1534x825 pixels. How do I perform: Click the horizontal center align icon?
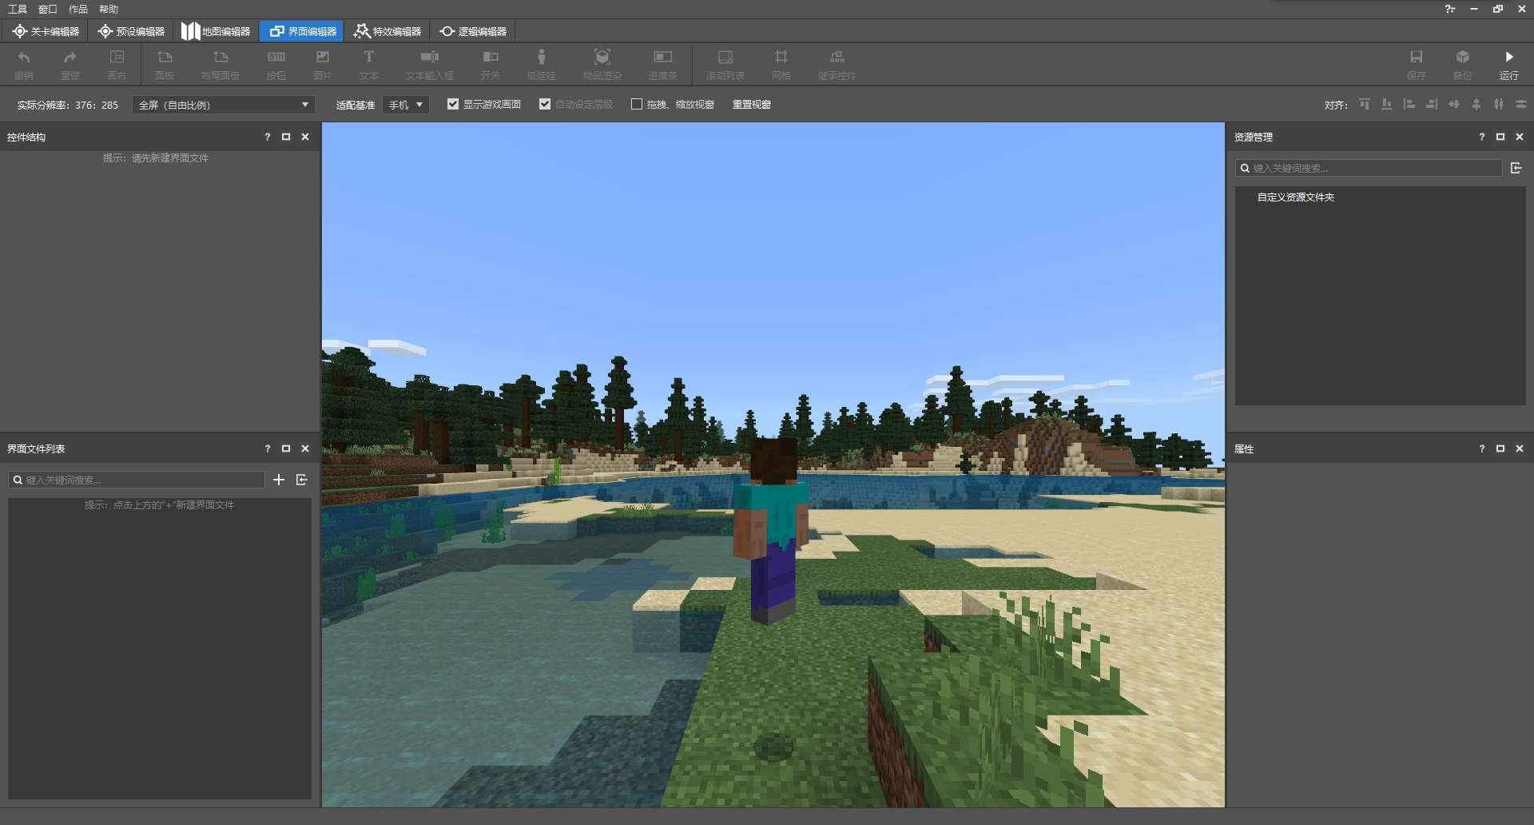click(1454, 105)
